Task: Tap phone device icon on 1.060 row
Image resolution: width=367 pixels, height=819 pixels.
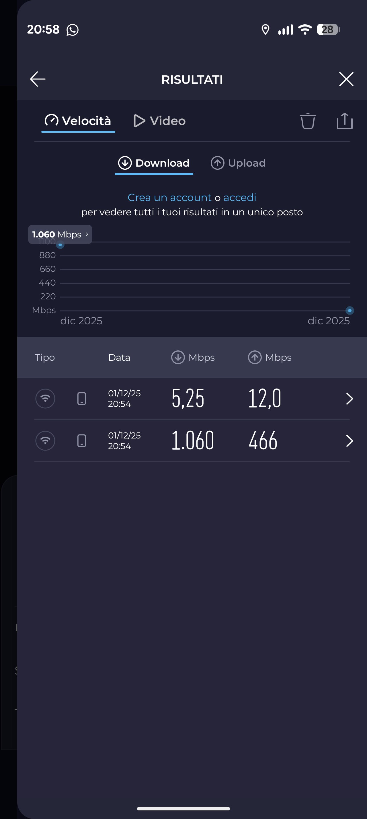Action: (82, 441)
